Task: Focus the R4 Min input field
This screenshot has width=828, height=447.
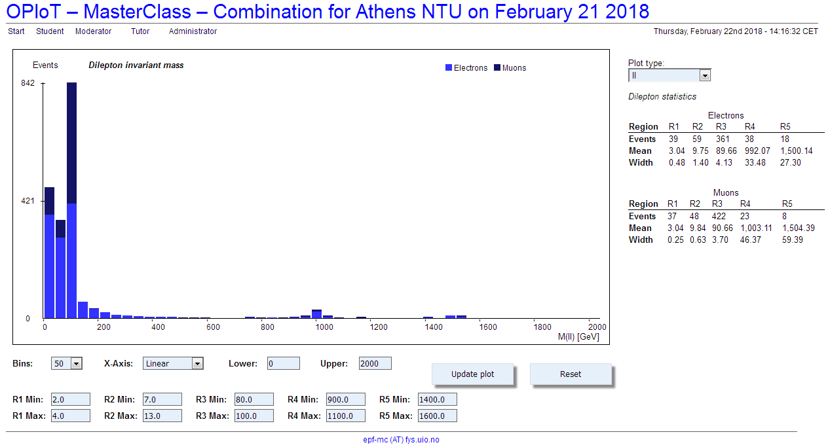Action: pyautogui.click(x=346, y=399)
